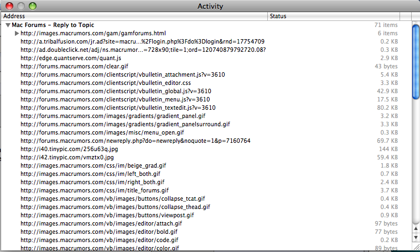This screenshot has height=252, width=420.
Task: Click the 43 bytes status value
Action: coord(386,67)
